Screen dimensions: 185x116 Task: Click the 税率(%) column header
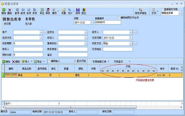tap(175, 68)
